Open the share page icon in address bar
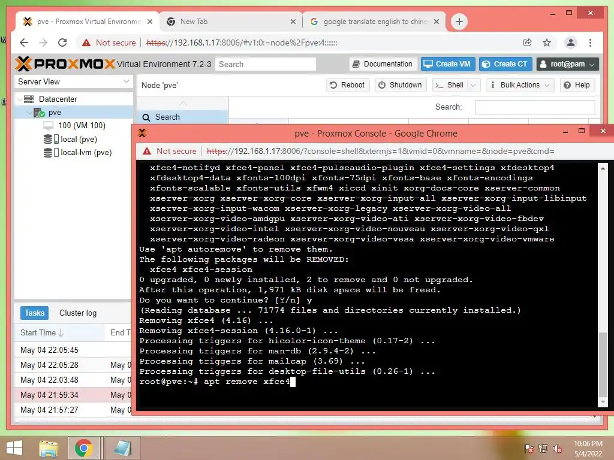 coord(528,43)
